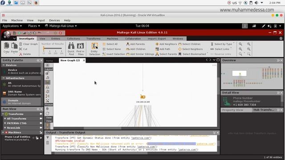This screenshot has height=160, width=285.
Task: Click the Paste icon in ribbon
Action: pos(14,48)
